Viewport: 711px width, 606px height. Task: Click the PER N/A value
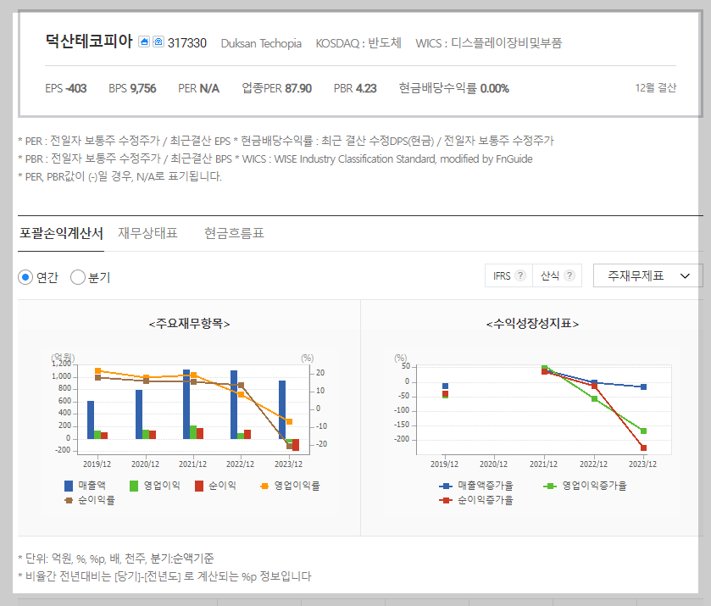tap(198, 88)
